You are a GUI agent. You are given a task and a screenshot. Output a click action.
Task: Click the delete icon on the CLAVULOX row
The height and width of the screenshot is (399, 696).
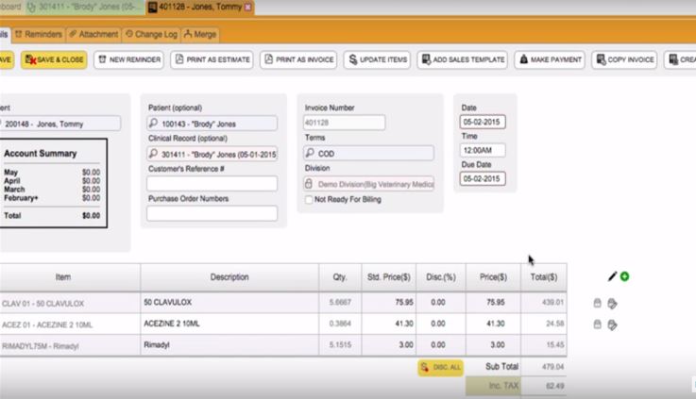pos(598,303)
